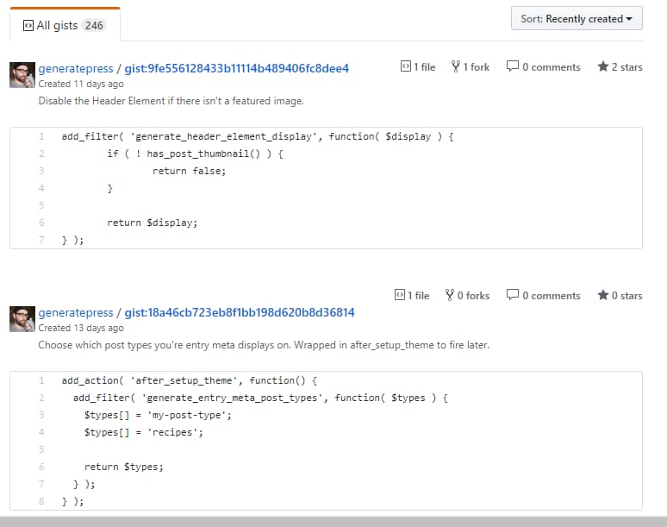Click code line 'add_filter( 'generate_header_element_display''
The image size is (667, 527).
(258, 136)
